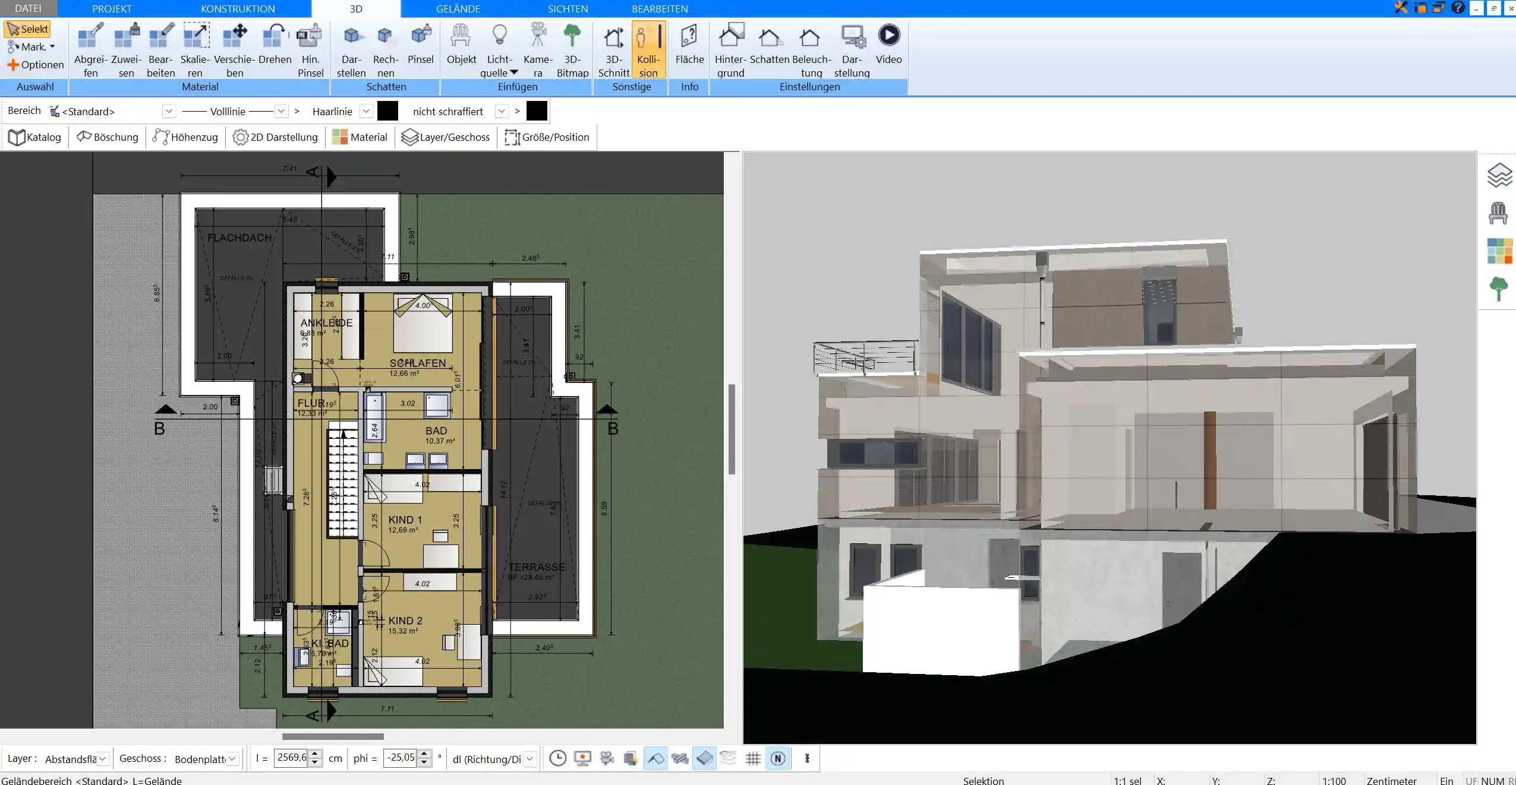1516x785 pixels.
Task: Expand the nicht schraffiert hatch dropdown
Action: (502, 111)
